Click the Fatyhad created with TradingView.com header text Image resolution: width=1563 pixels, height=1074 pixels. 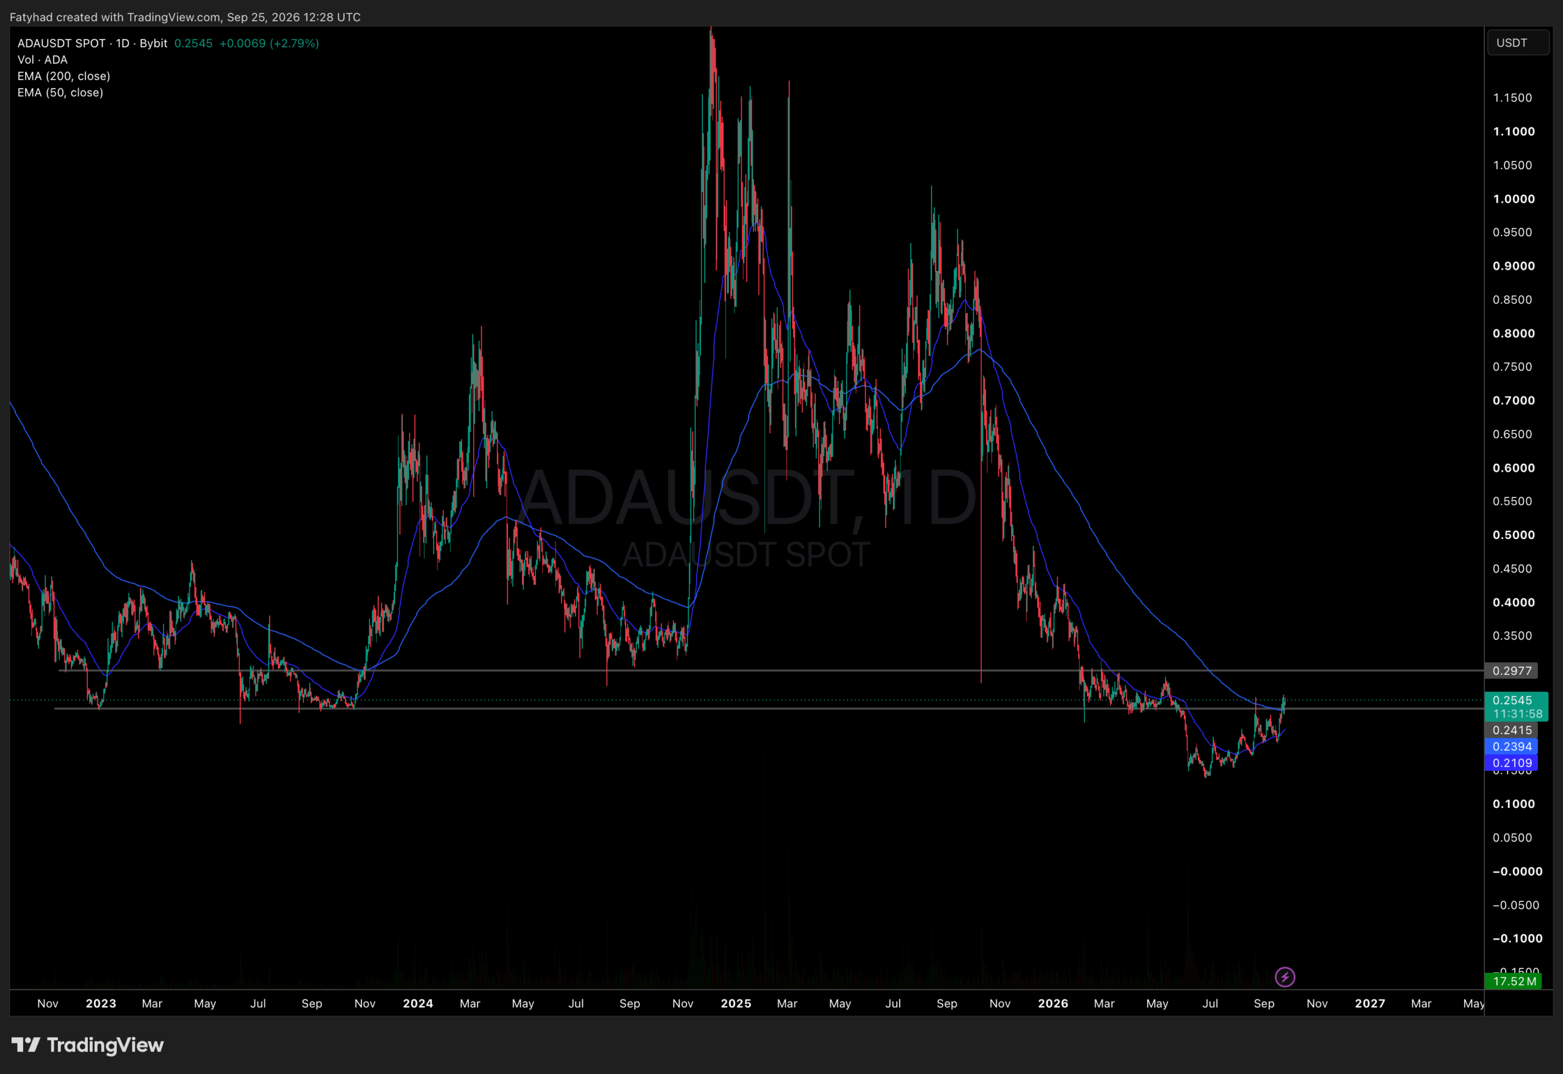click(x=185, y=17)
